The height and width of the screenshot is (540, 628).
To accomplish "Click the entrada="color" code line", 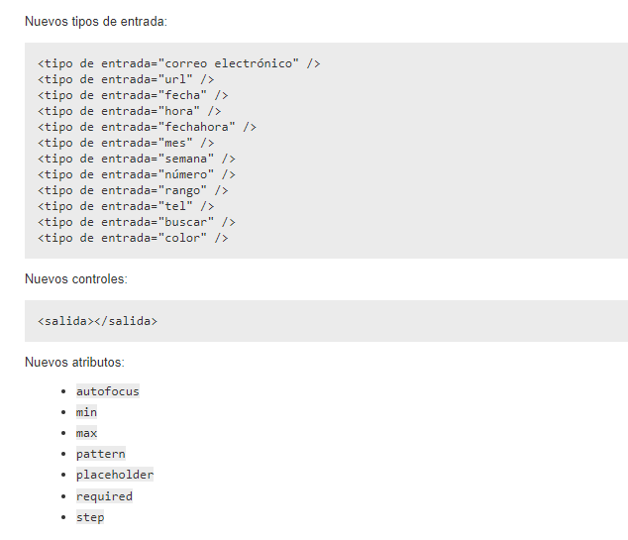I will click(x=133, y=238).
